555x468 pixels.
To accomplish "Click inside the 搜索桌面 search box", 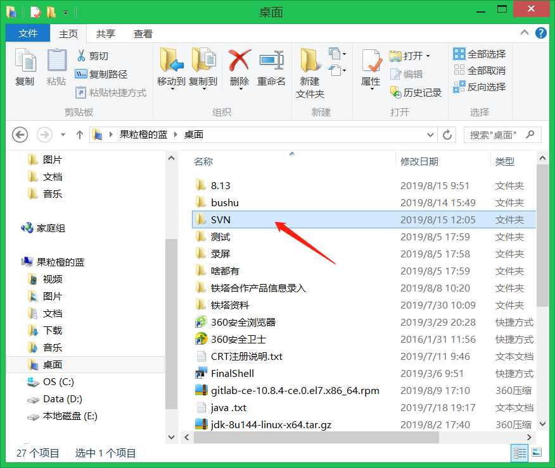I will click(x=494, y=134).
